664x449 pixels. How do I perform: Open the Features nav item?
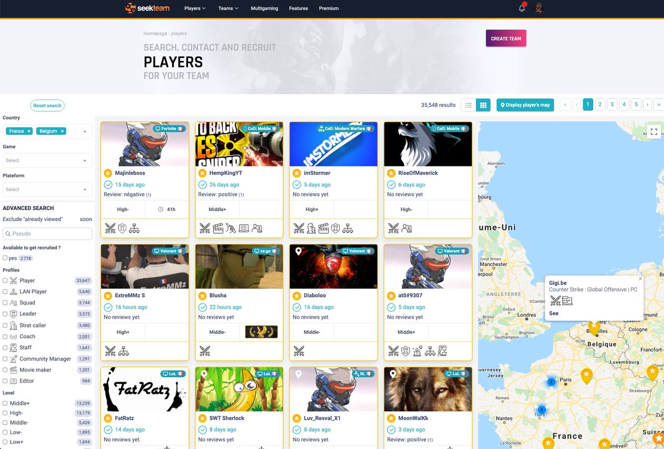tap(298, 8)
